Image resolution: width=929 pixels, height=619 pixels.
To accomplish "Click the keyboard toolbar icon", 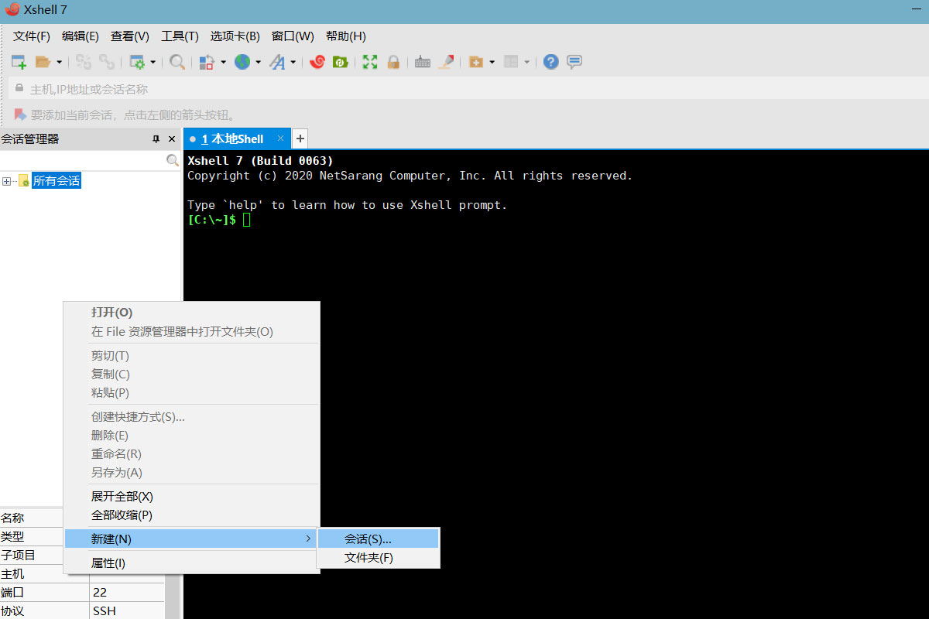I will point(423,62).
